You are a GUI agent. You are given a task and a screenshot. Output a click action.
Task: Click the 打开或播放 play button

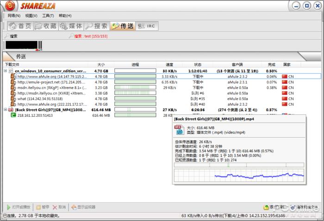[x=19, y=207]
